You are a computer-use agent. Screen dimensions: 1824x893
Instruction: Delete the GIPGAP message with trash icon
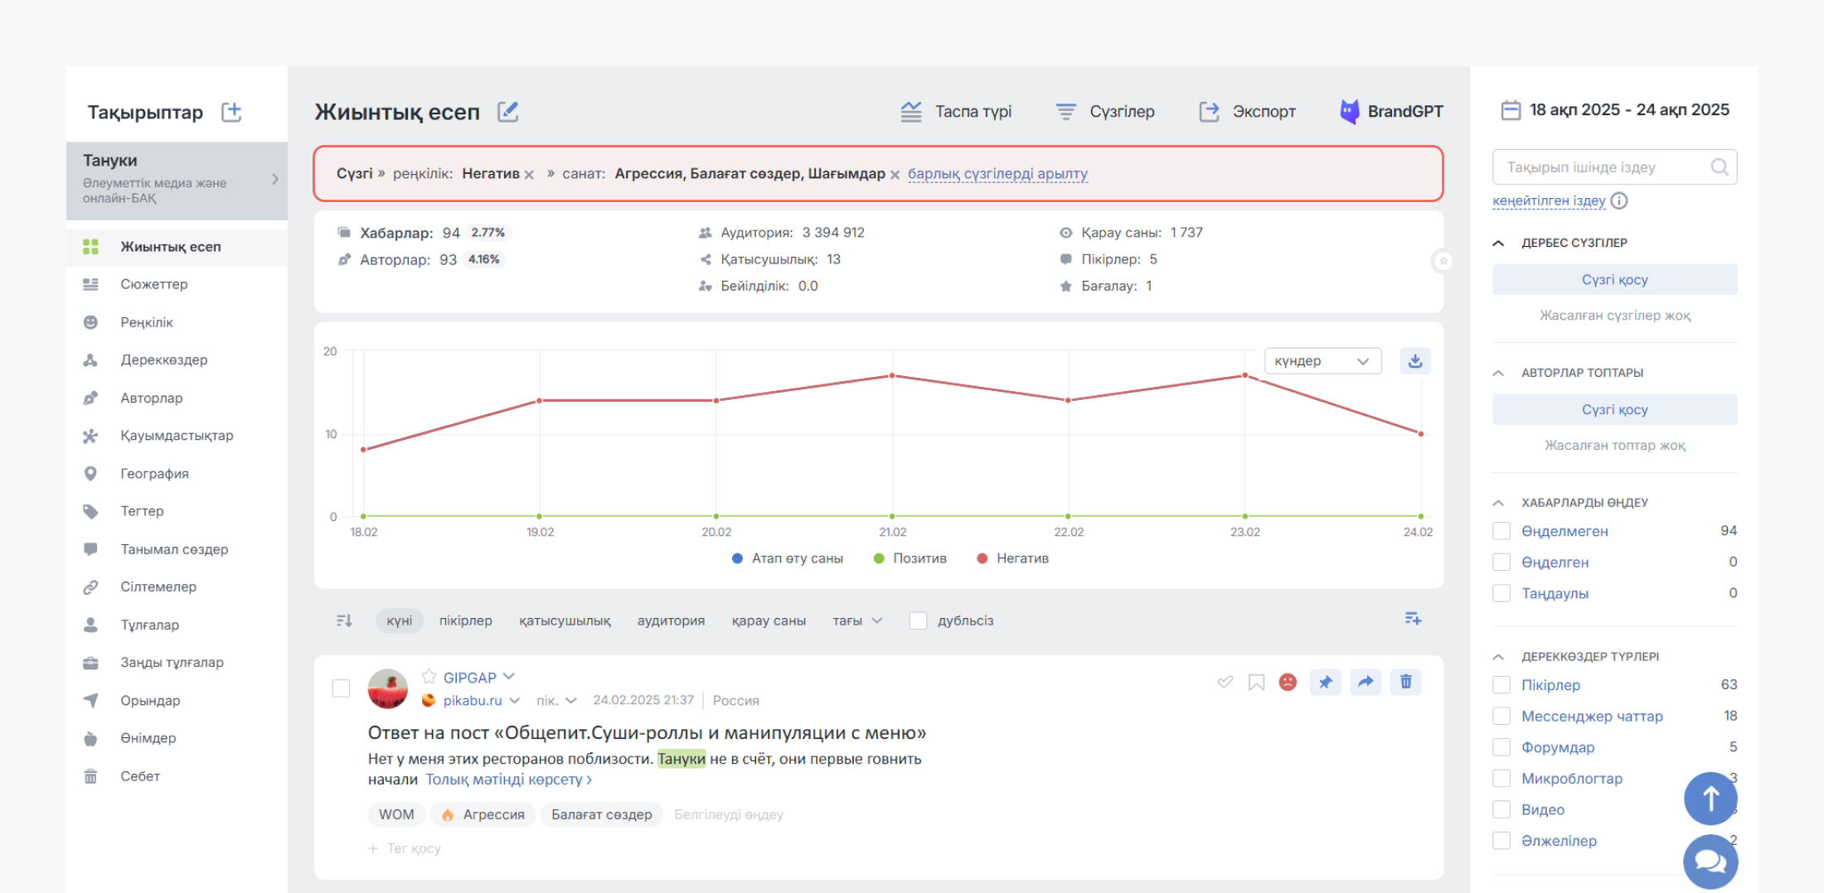pyautogui.click(x=1406, y=682)
